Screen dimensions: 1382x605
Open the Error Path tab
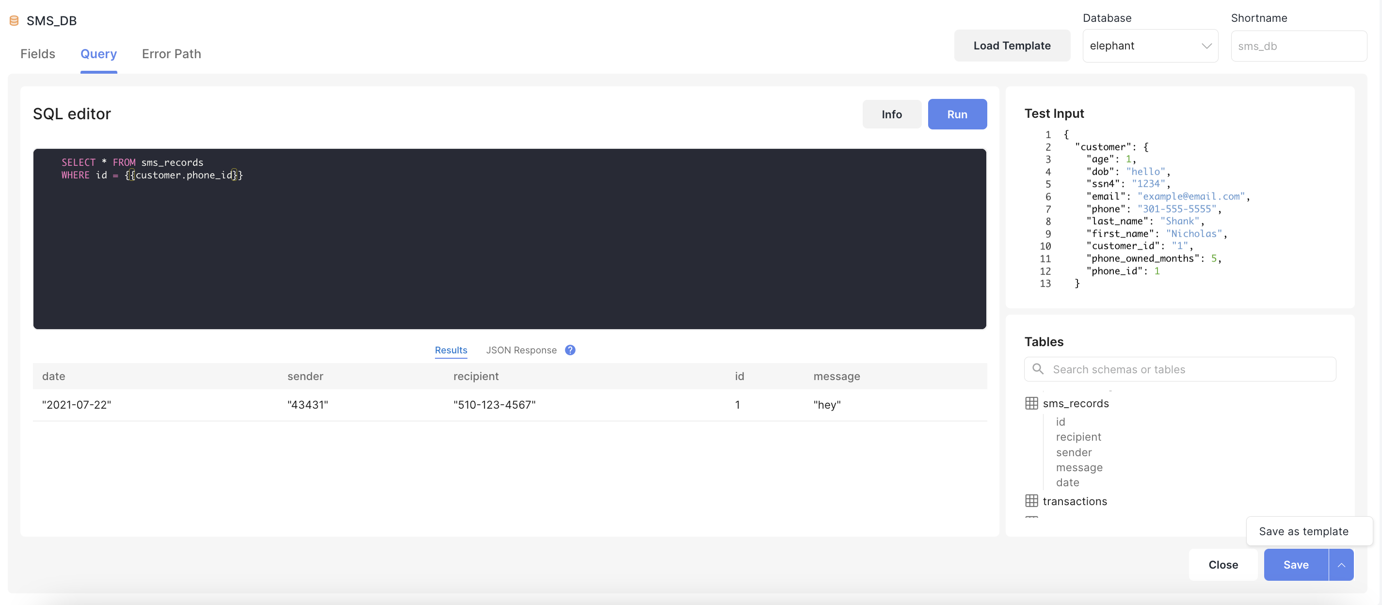tap(171, 54)
